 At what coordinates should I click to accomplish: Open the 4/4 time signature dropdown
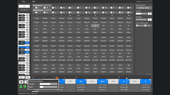click(22, 77)
